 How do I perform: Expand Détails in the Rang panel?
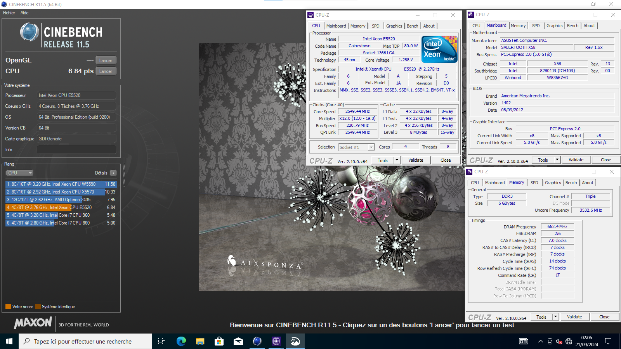113,173
